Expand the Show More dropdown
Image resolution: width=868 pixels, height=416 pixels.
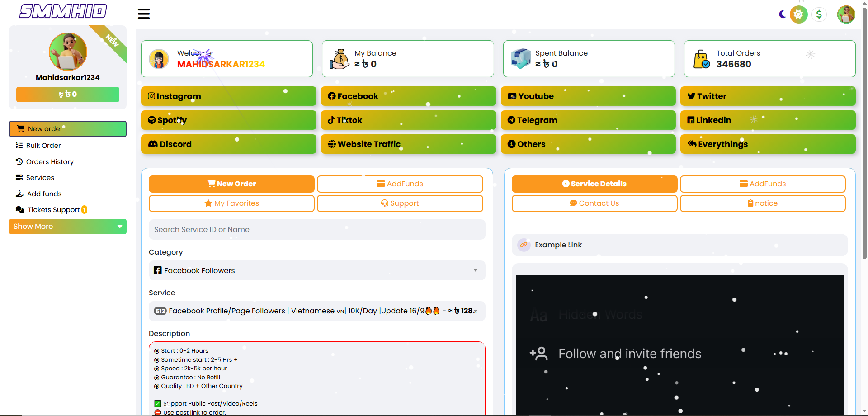coord(68,227)
